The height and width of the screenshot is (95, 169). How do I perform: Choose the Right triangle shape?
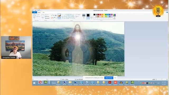[63, 16]
